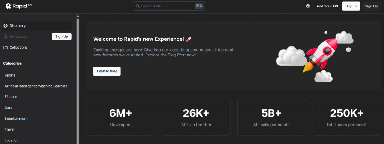Screen dimensions: 384x144
Task: Click the header Sign Up button
Action: 372,6
